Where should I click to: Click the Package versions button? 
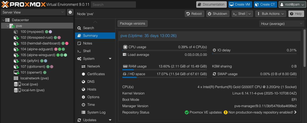tap(132, 24)
